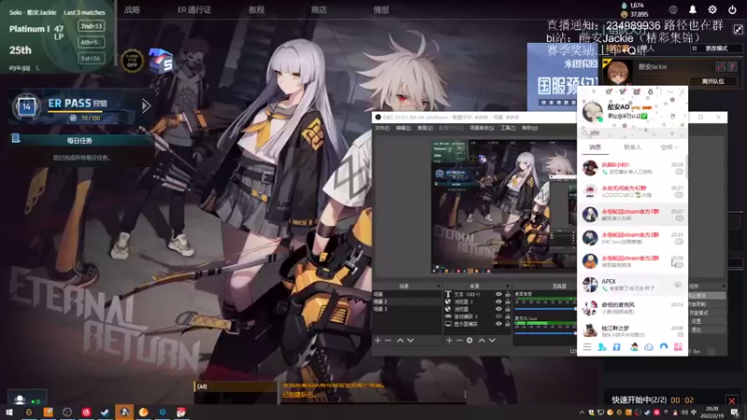
Task: Click the change mode button
Action: pos(716,49)
